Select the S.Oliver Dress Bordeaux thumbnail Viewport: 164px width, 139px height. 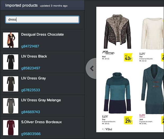coord(11,128)
